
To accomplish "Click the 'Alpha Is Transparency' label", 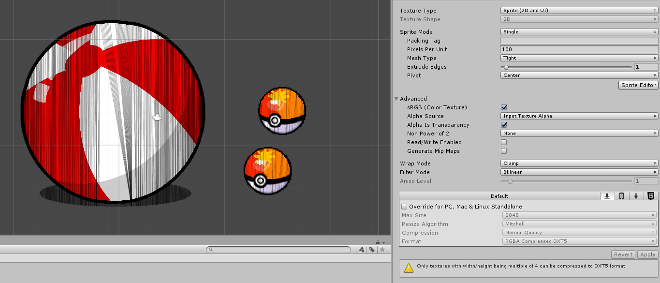I will pos(438,125).
